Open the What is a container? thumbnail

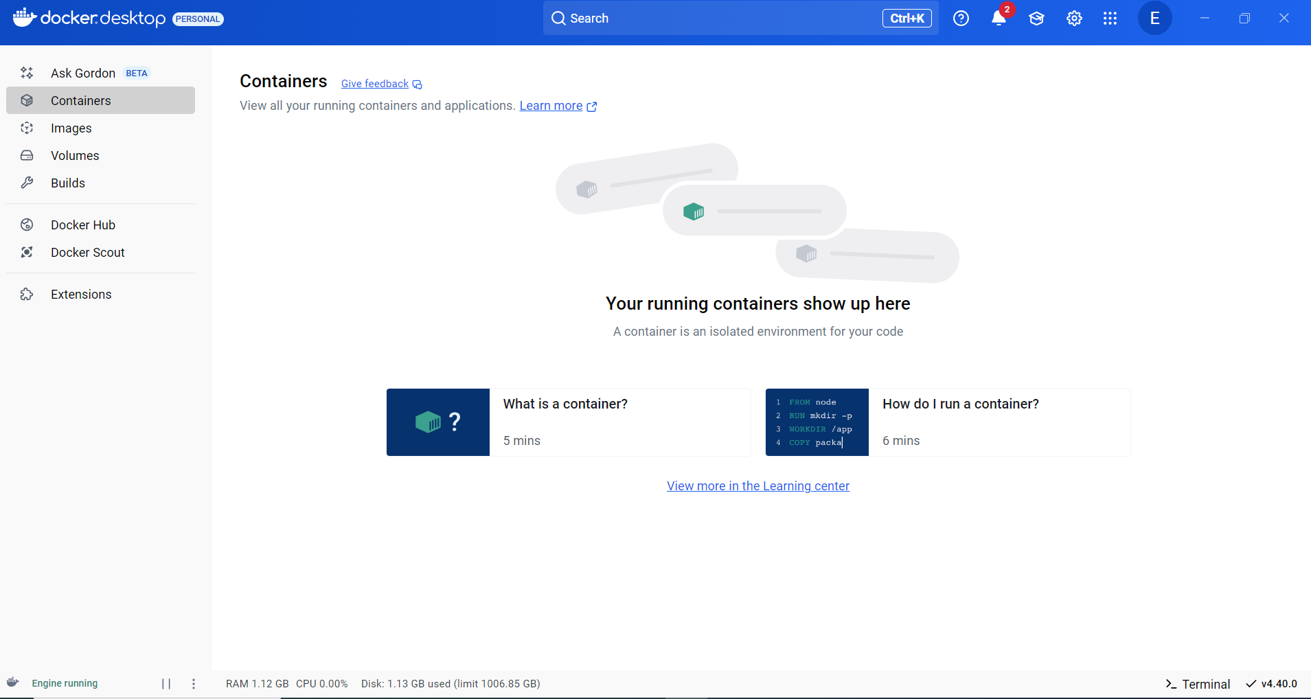point(438,422)
